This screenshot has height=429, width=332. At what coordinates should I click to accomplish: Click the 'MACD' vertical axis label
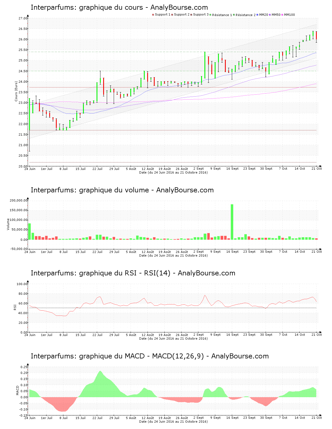click(x=17, y=390)
